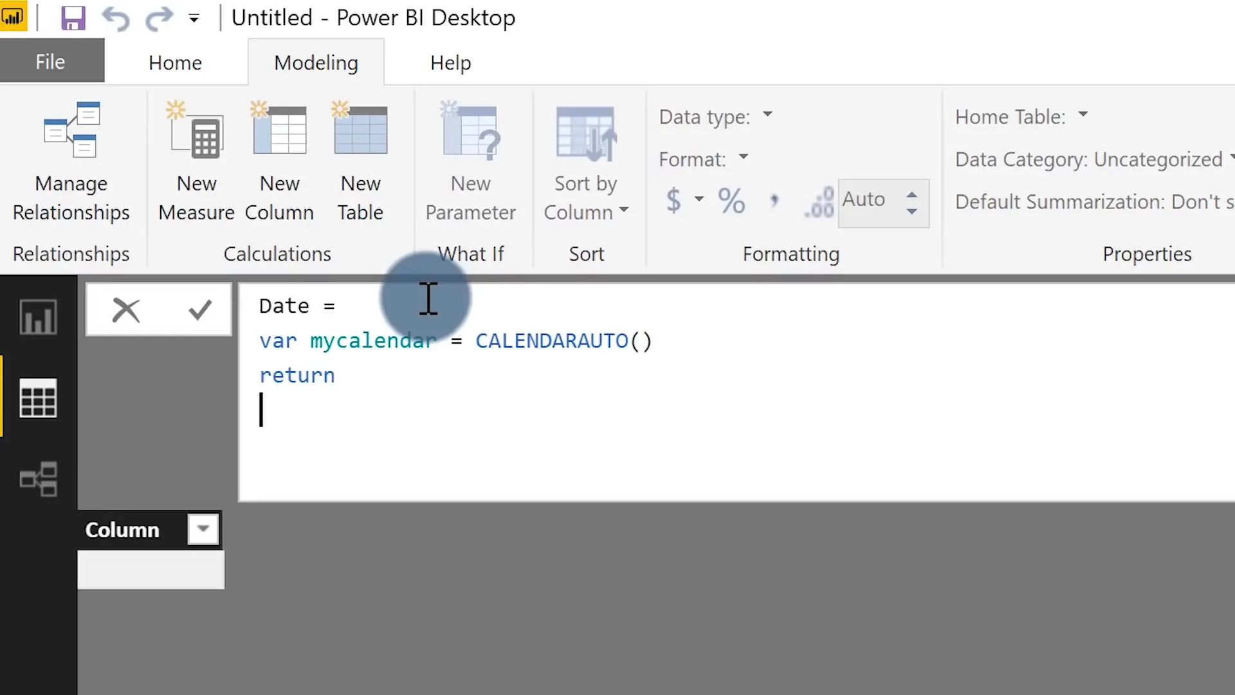Open the Help ribbon tab
The width and height of the screenshot is (1235, 695).
point(450,62)
